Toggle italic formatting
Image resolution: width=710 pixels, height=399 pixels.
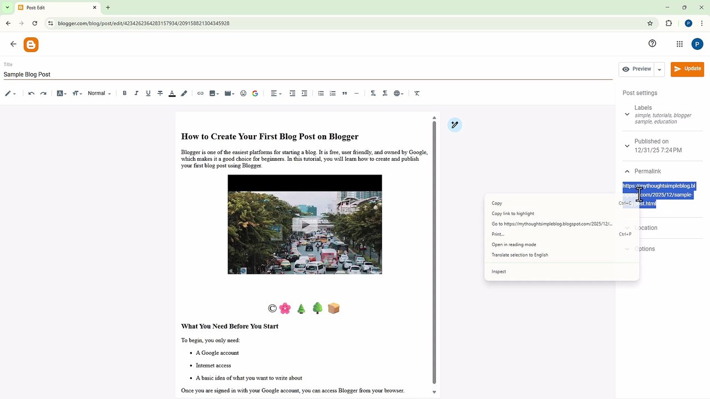(x=136, y=93)
